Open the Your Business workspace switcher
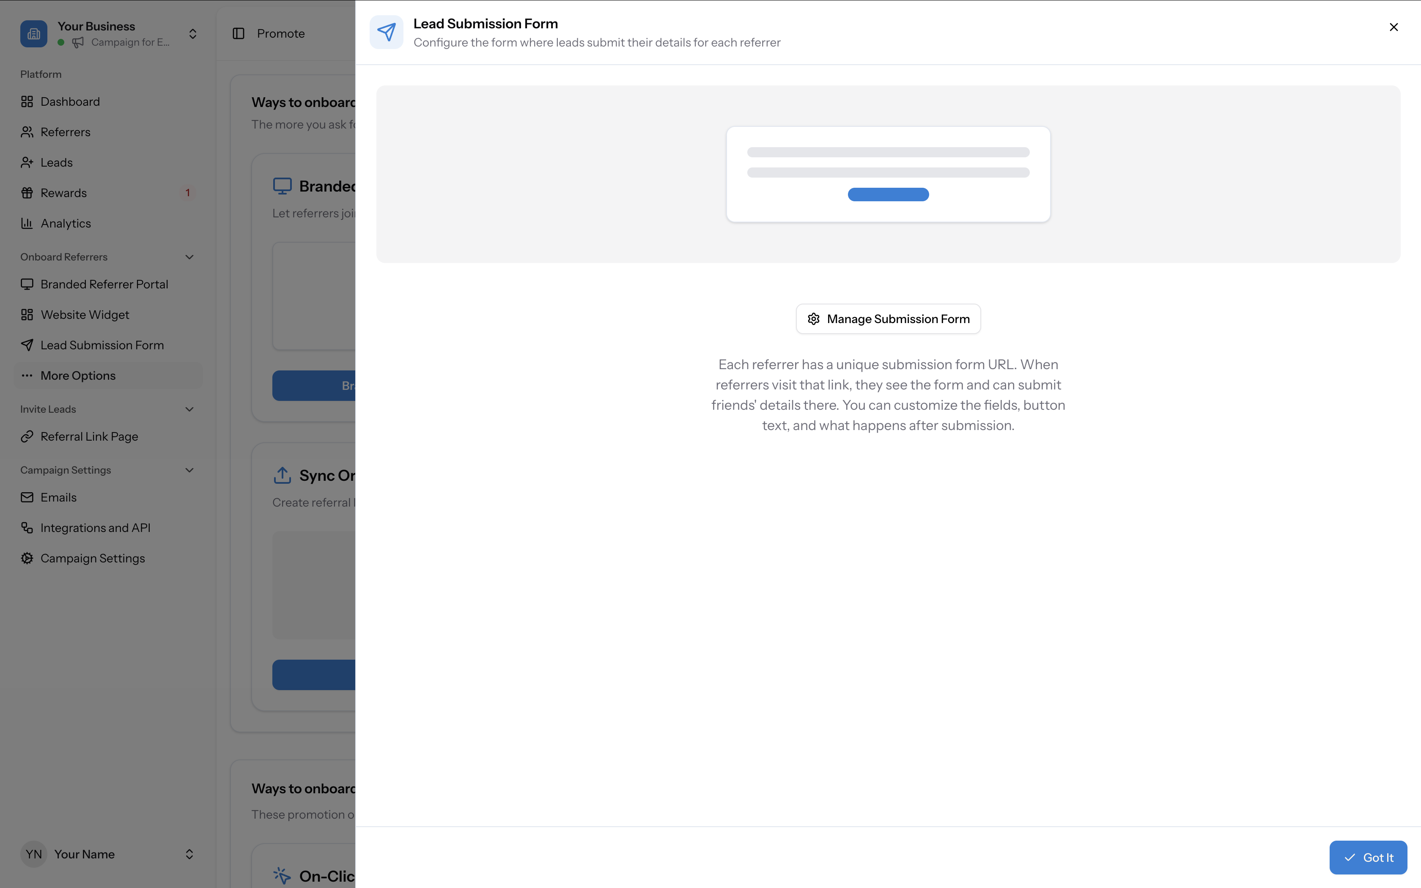1421x888 pixels. pyautogui.click(x=192, y=33)
